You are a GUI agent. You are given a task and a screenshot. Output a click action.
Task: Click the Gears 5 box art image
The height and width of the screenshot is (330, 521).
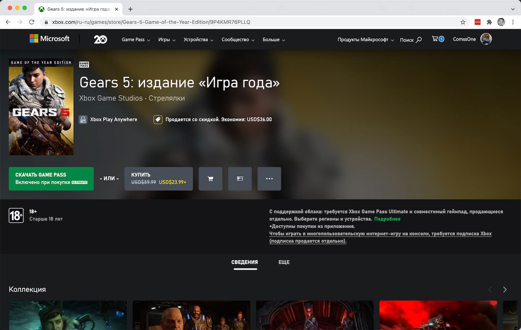coord(41,107)
